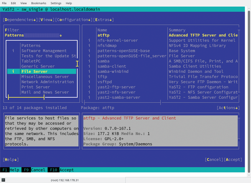
Task: Select the yast2-nfs-server package
Action: point(161,92)
